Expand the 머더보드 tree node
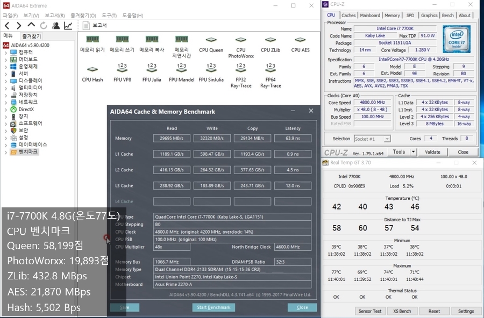The width and height of the screenshot is (484, 318). pos(5,60)
